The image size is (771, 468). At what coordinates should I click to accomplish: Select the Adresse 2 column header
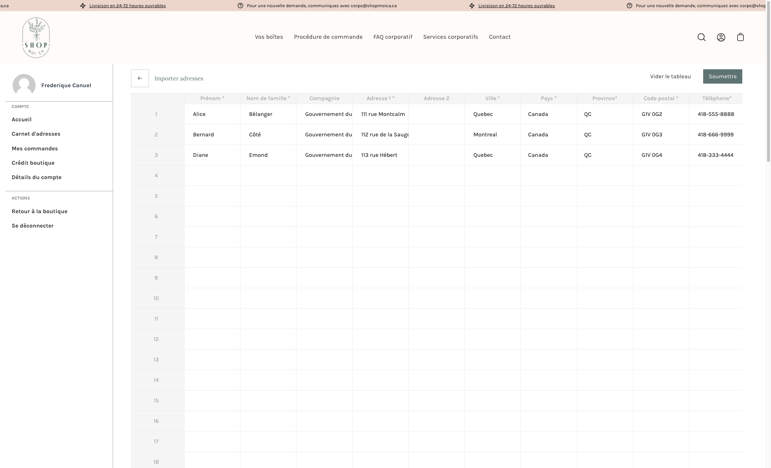(x=436, y=98)
